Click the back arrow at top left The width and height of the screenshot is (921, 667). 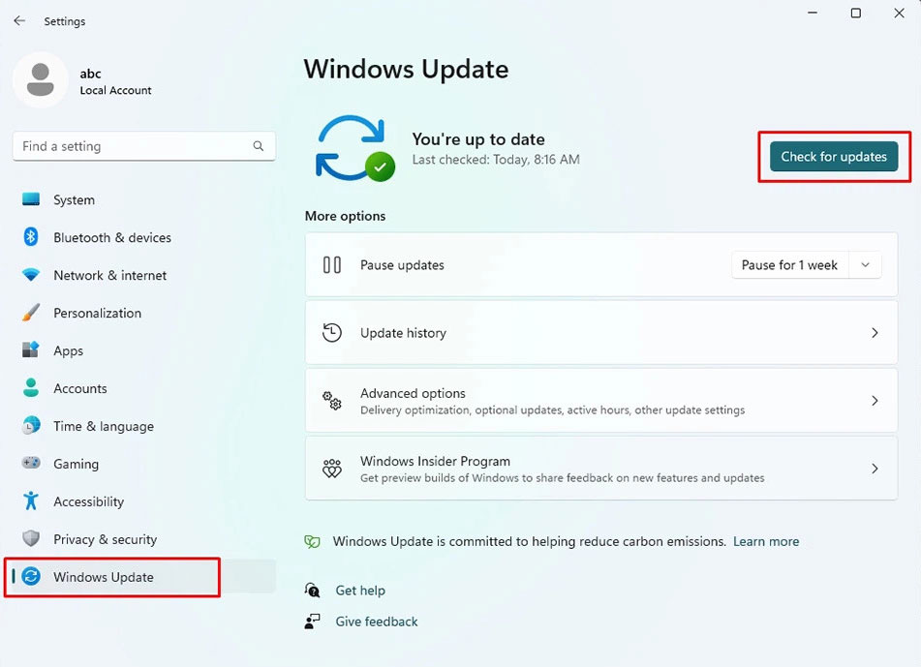coord(19,20)
